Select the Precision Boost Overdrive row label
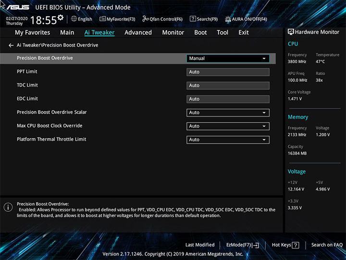This screenshot has width=346, height=260. [45, 58]
